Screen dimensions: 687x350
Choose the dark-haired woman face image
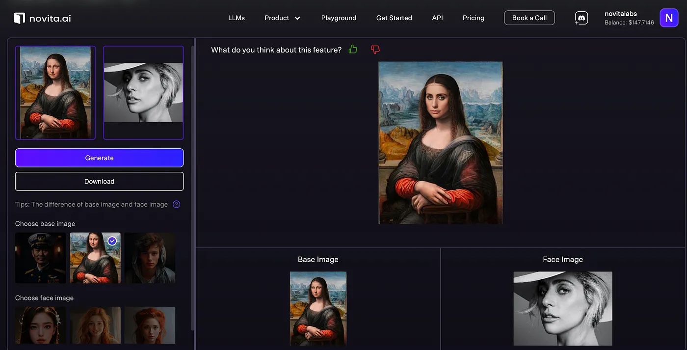[40, 325]
